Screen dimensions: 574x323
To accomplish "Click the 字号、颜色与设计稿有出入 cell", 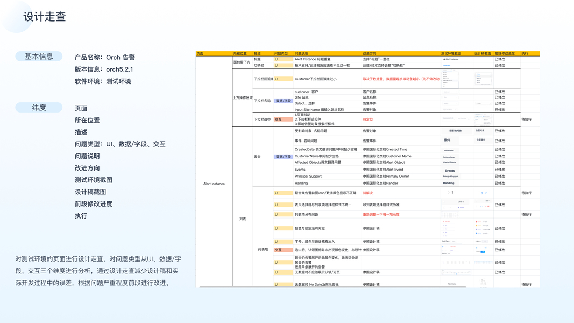I will coord(315,242).
